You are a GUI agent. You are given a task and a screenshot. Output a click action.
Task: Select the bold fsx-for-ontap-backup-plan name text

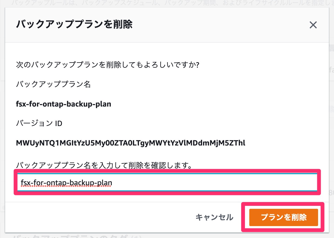tap(64, 104)
